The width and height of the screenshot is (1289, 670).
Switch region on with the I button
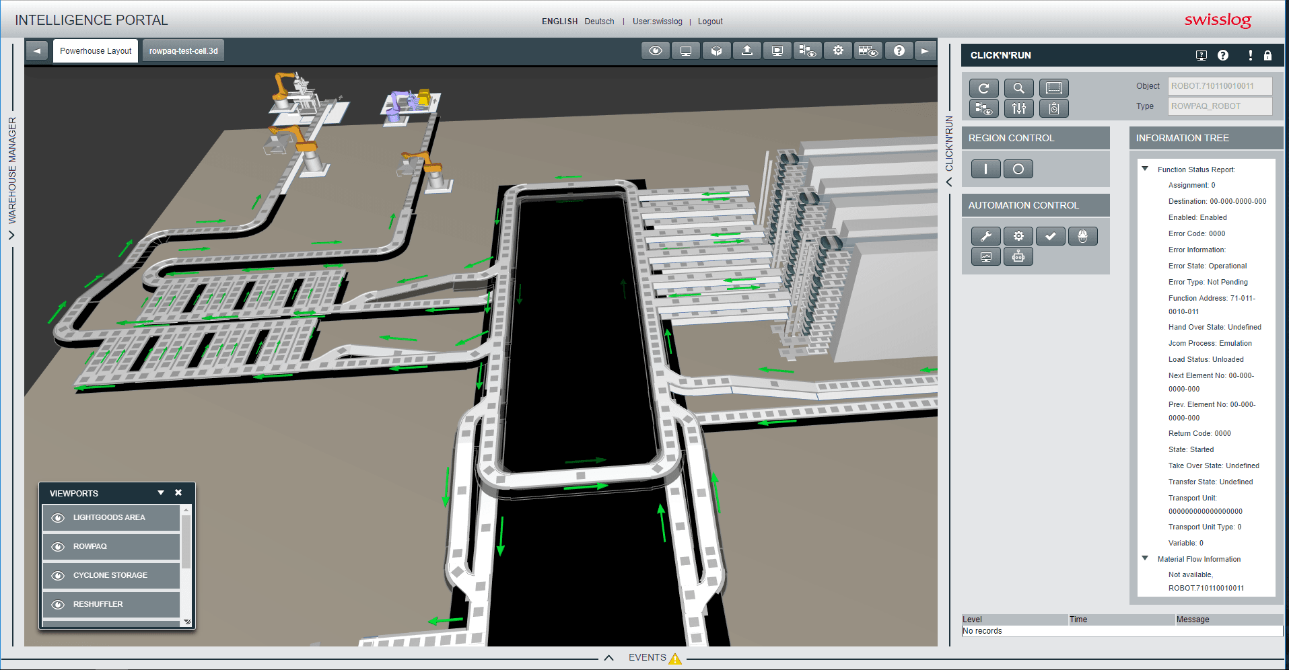coord(986,169)
